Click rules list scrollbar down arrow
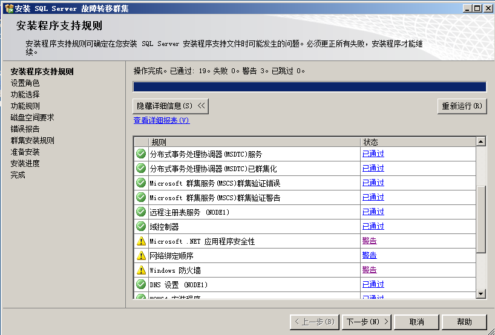This screenshot has height=335, width=495. [481, 294]
